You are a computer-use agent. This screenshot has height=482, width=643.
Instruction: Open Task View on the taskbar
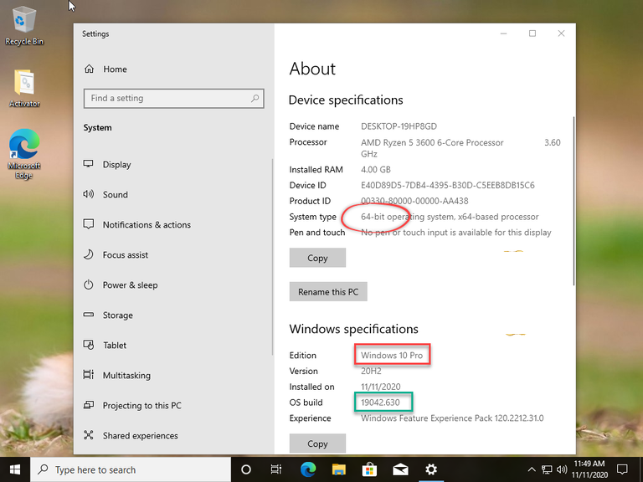click(x=276, y=469)
